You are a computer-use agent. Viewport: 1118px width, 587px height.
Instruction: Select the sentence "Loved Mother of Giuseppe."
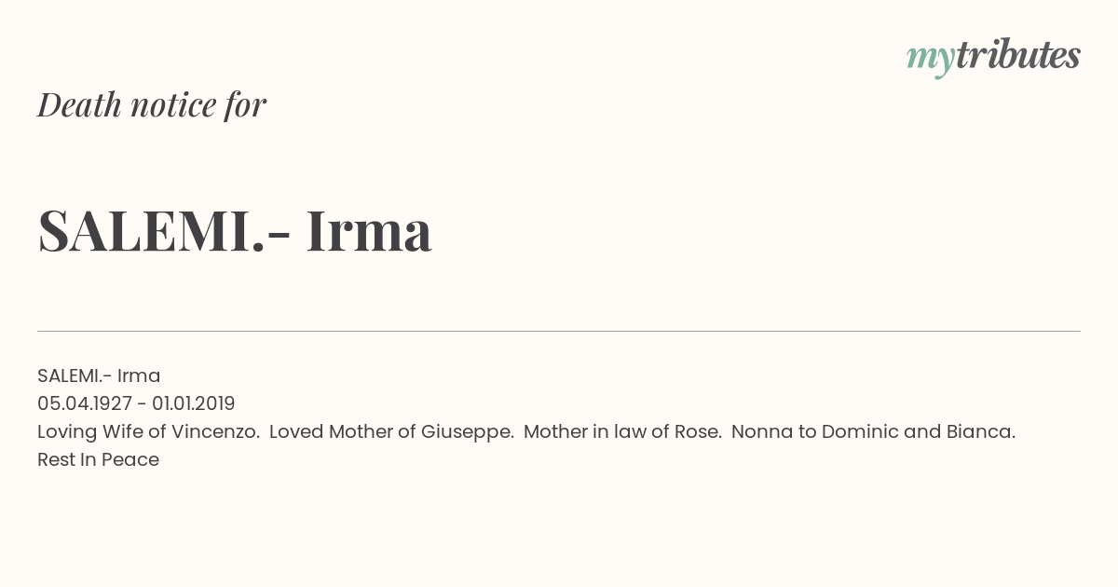click(391, 431)
